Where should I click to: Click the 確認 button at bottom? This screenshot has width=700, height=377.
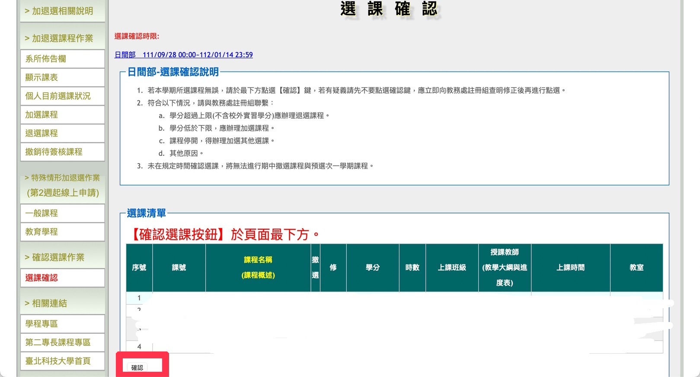137,367
